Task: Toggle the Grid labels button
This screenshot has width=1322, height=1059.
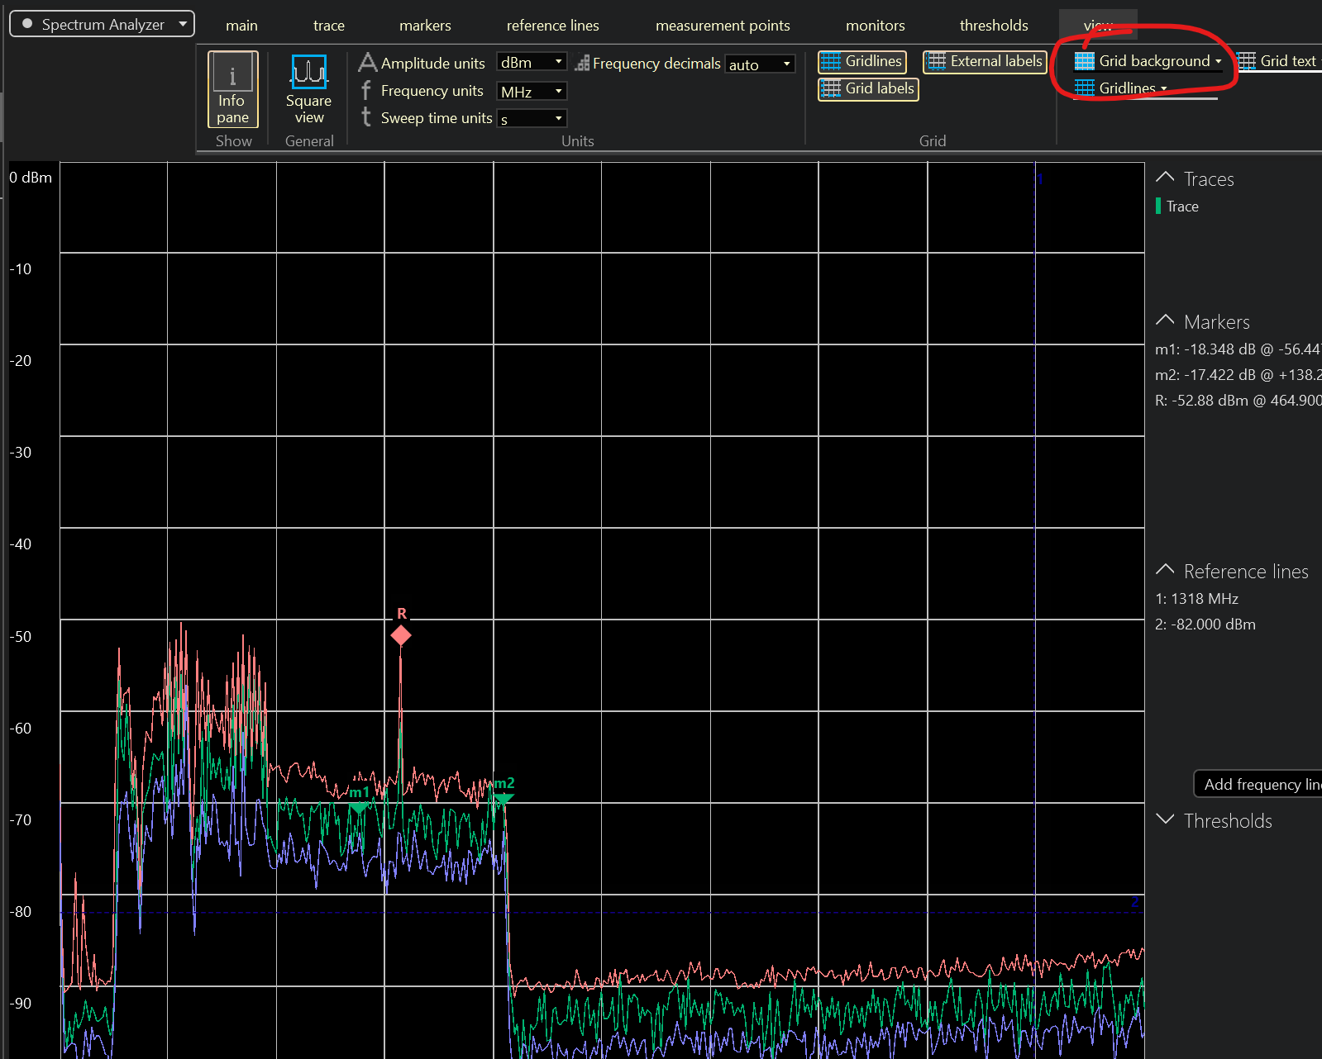Action: click(868, 89)
